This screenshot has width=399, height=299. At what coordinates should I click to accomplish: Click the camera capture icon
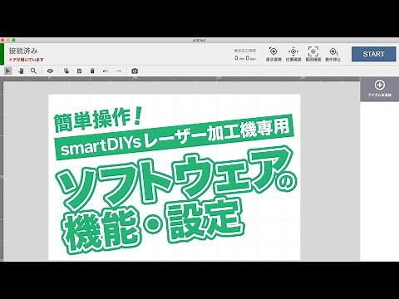[135, 71]
